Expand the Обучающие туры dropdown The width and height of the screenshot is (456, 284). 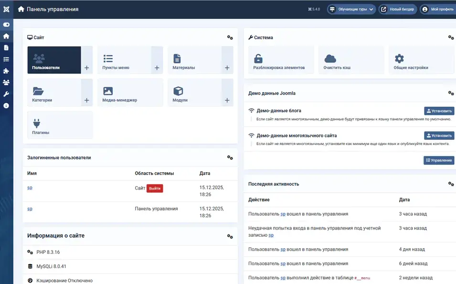tap(351, 9)
